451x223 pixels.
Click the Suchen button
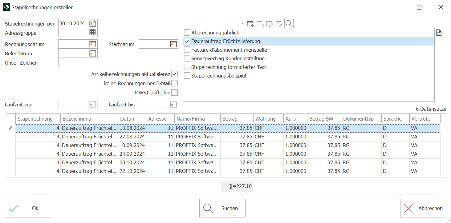click(x=222, y=208)
